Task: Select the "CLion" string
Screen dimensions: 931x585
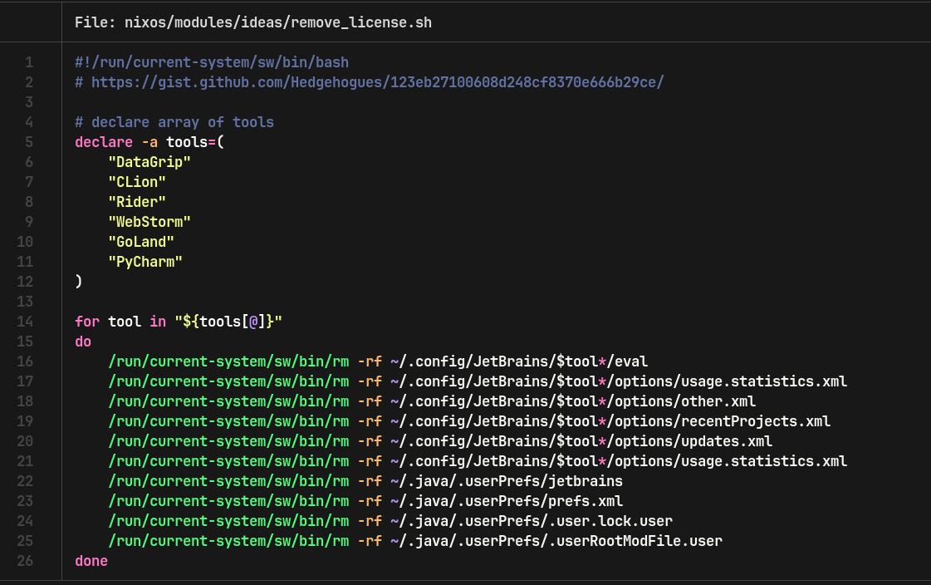Action: pyautogui.click(x=137, y=182)
